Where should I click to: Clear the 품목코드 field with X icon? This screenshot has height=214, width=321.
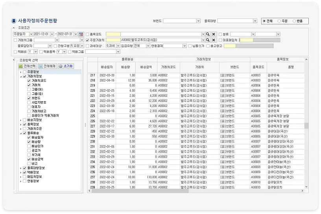coord(214,34)
